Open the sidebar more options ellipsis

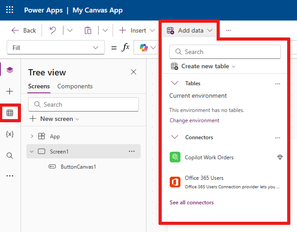pos(10,176)
